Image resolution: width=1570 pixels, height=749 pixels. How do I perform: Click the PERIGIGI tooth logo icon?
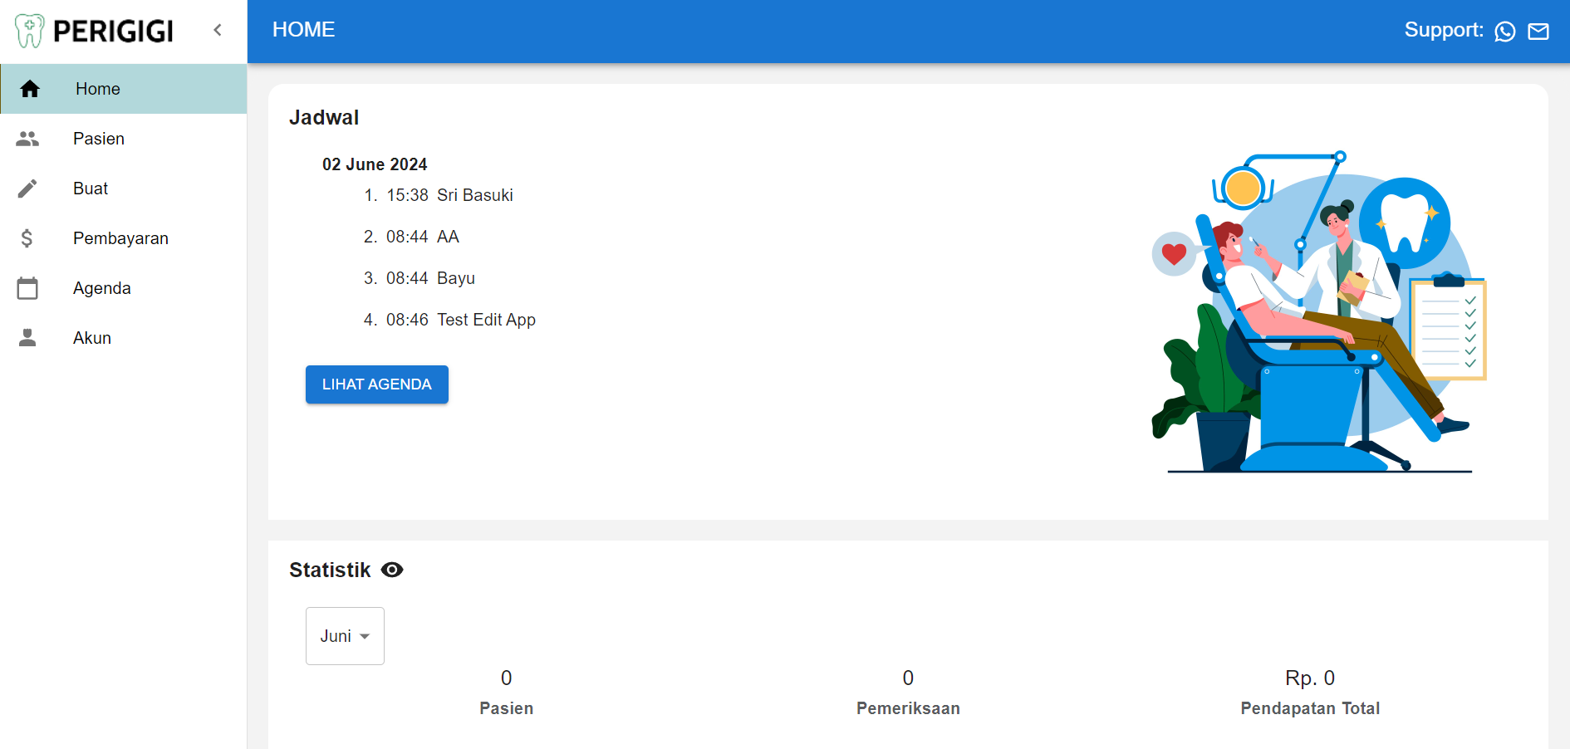tap(30, 31)
